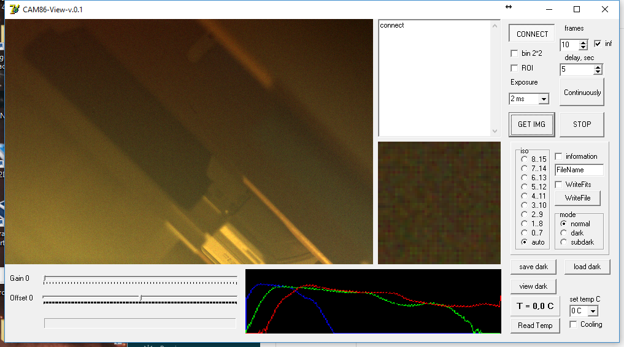Open the set temp C dropdown
The height and width of the screenshot is (347, 624).
[593, 311]
